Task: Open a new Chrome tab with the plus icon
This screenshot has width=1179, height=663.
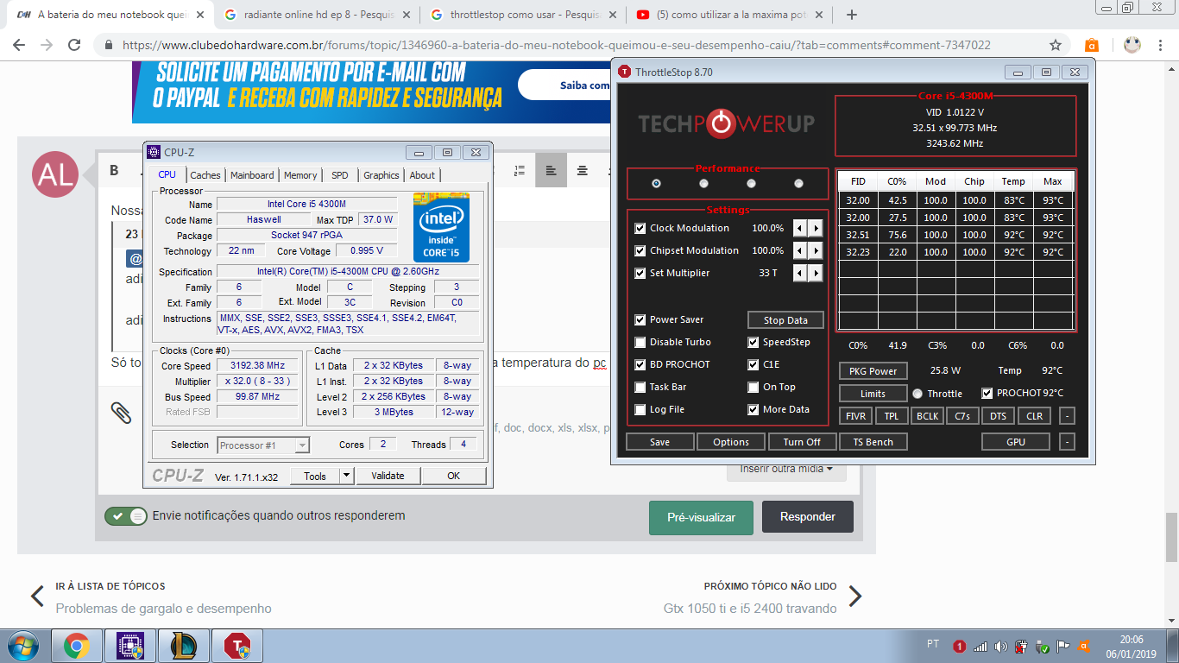Action: pyautogui.click(x=852, y=15)
